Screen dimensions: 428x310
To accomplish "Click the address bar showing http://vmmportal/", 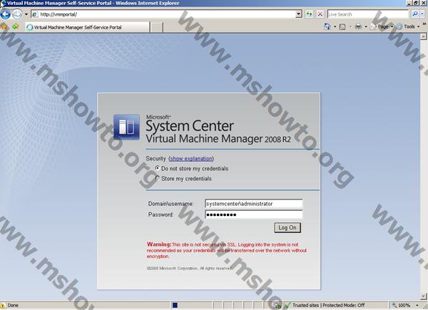I will (163, 14).
